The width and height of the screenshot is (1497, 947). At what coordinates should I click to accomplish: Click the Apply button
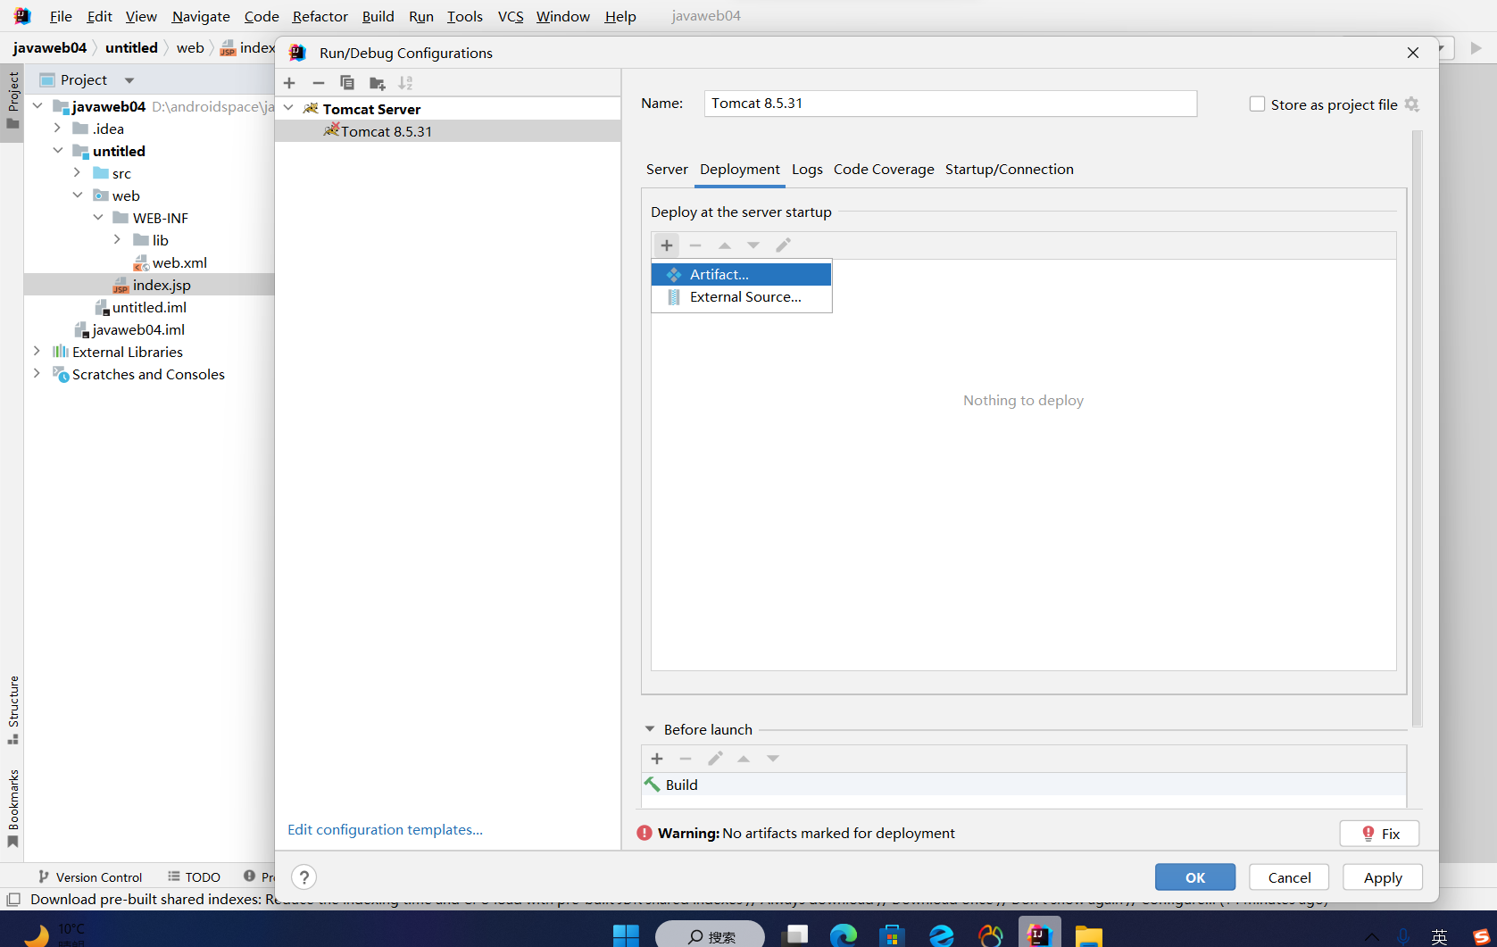tap(1383, 877)
